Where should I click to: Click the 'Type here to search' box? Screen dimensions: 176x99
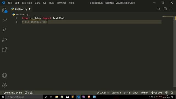pos(24,97)
